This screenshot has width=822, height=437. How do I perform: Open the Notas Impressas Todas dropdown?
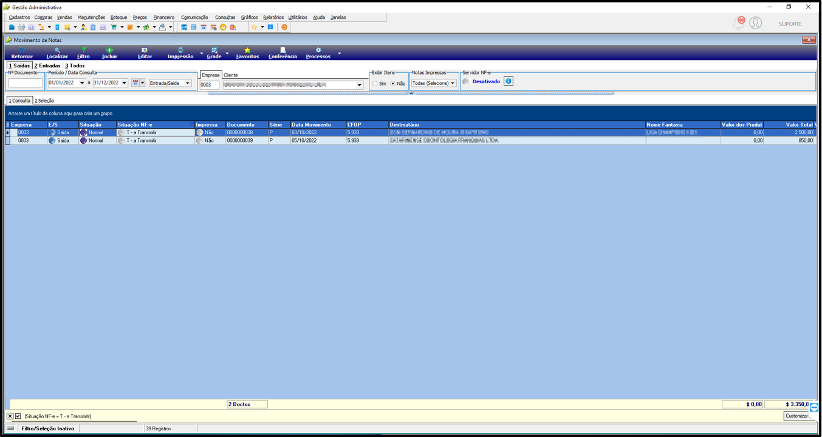click(x=453, y=83)
